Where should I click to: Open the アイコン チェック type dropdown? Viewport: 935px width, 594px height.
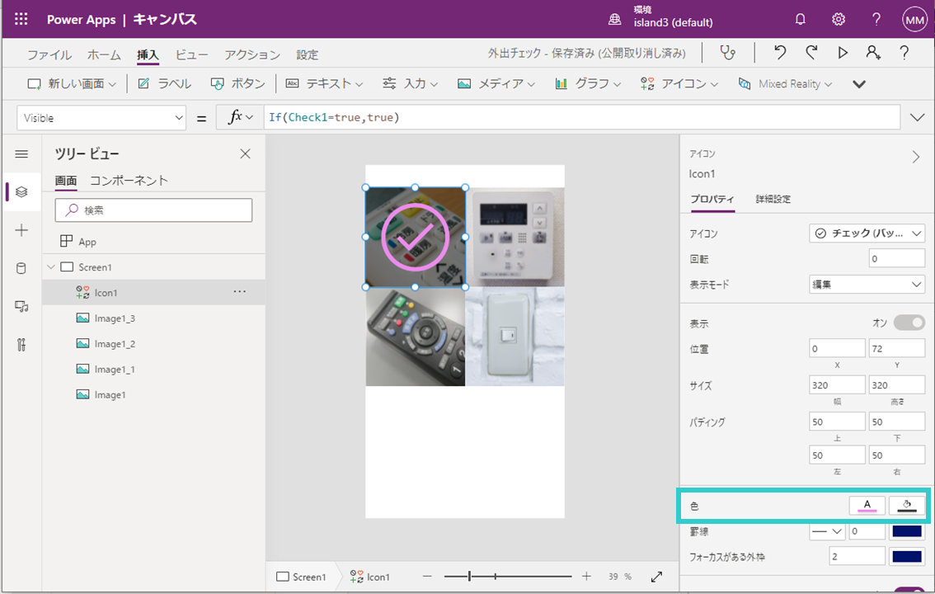tap(867, 233)
